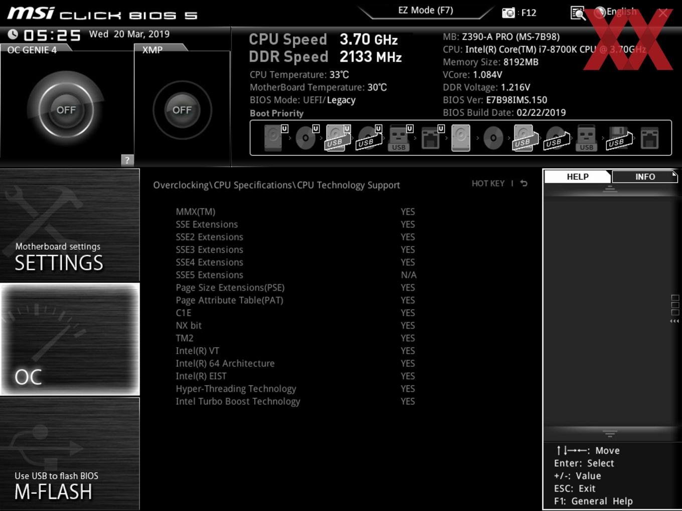This screenshot has height=511, width=682.
Task: Select the SSE4 Extensions row
Action: (296, 262)
